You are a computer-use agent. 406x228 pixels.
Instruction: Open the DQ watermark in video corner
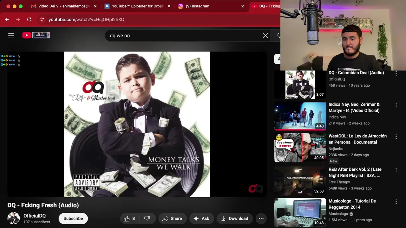tap(256, 189)
